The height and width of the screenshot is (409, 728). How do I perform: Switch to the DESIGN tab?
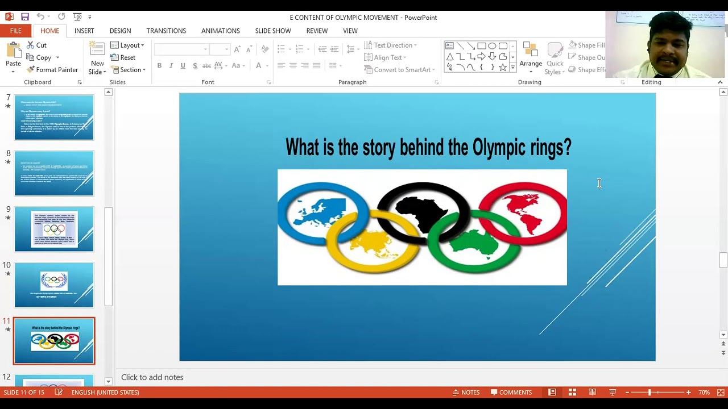pyautogui.click(x=120, y=31)
